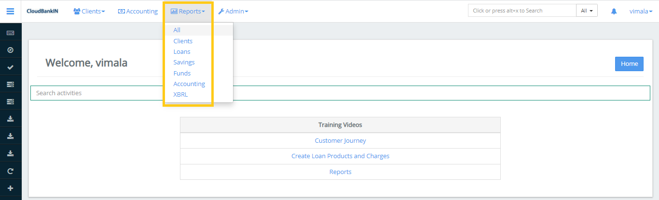Click the Search activities input field
Screen dimensions: 659x200
340,93
